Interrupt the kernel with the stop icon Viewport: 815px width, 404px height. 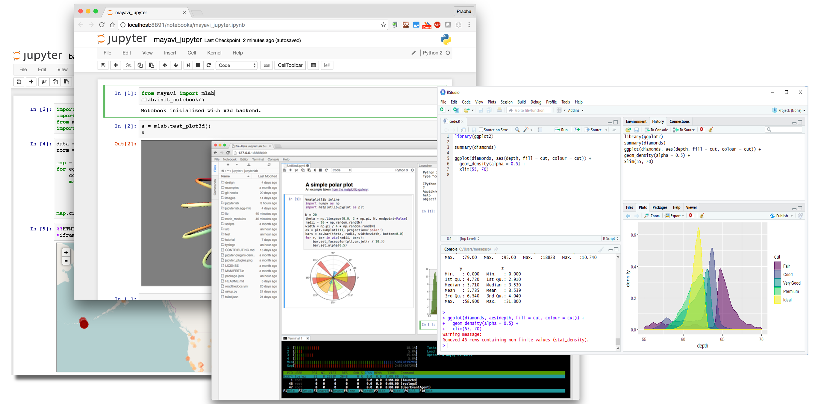(x=198, y=66)
